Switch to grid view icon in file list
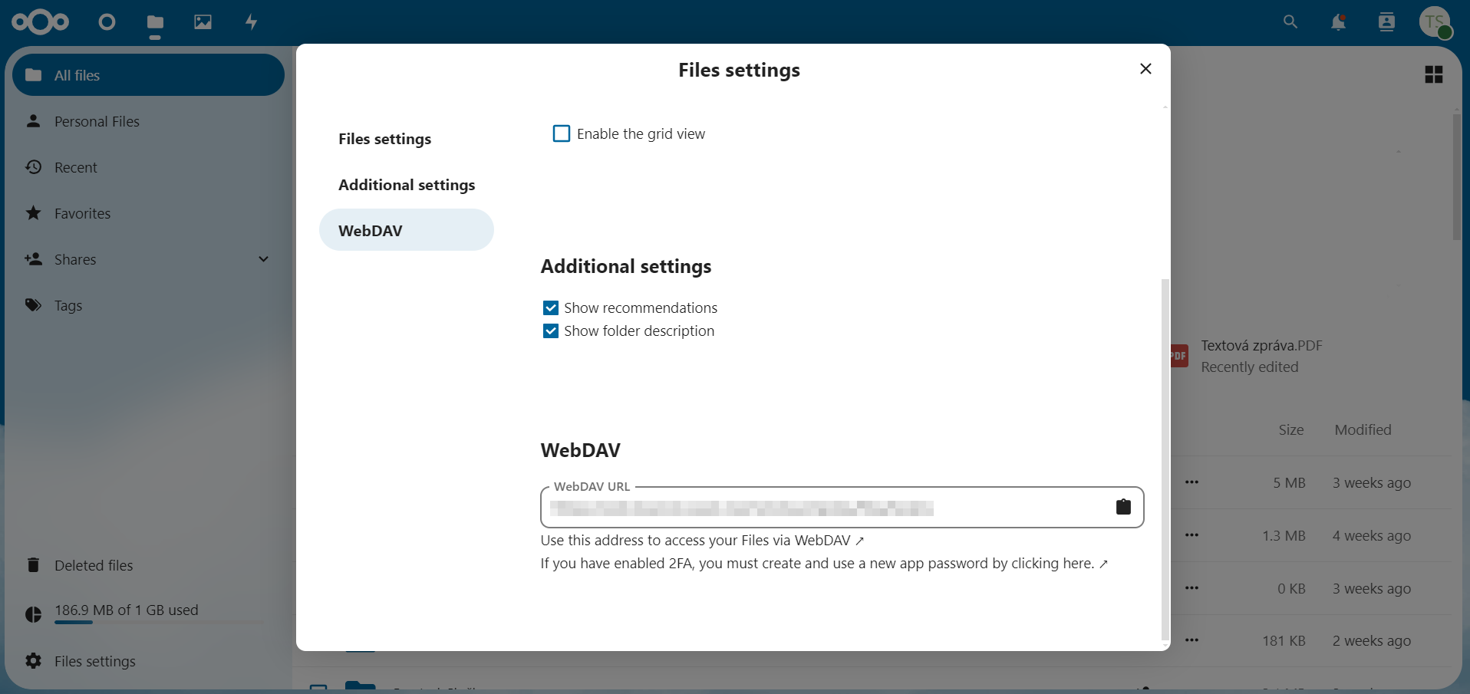This screenshot has height=694, width=1470. click(x=1433, y=74)
